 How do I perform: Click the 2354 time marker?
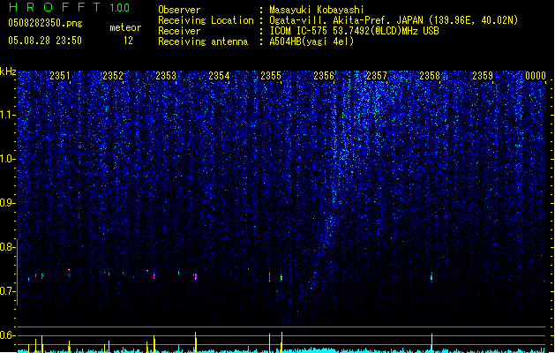(x=219, y=76)
